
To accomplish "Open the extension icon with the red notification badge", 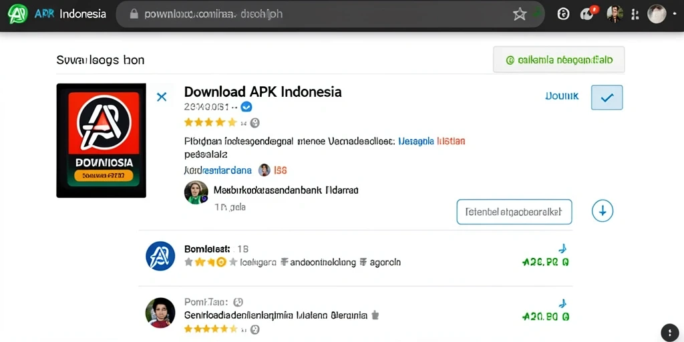I will 588,13.
